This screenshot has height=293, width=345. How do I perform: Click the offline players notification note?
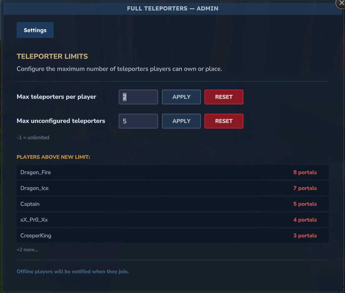[x=72, y=271]
